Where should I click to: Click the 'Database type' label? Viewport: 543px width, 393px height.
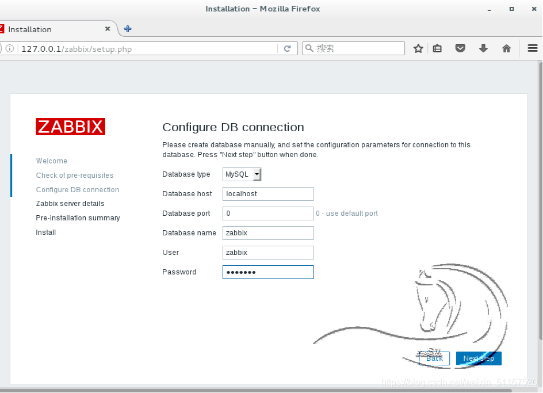coord(186,174)
